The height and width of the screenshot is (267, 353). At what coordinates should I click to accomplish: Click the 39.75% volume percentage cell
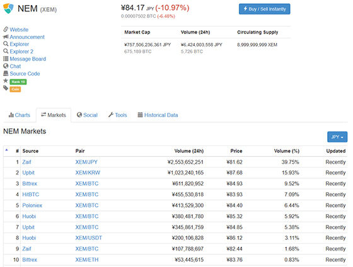(x=290, y=162)
